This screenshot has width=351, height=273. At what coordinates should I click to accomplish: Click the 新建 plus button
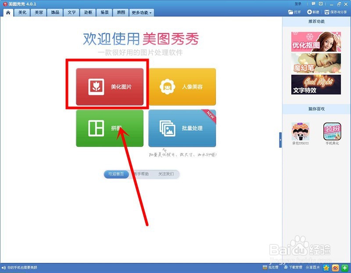tap(313, 12)
